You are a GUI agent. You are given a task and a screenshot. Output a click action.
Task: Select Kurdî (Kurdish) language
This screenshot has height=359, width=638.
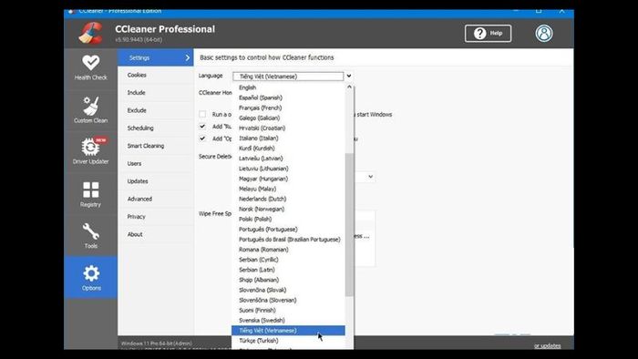tap(289, 149)
